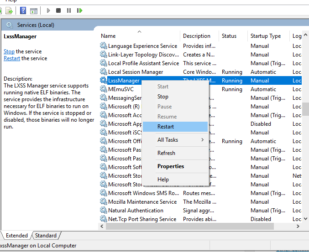Click gear icon of Local Profile Assistant Service
309x252 pixels.
click(x=103, y=63)
